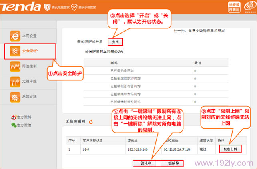Turn off security protection with 关闭
This screenshot has width=257, height=169.
(x=115, y=42)
